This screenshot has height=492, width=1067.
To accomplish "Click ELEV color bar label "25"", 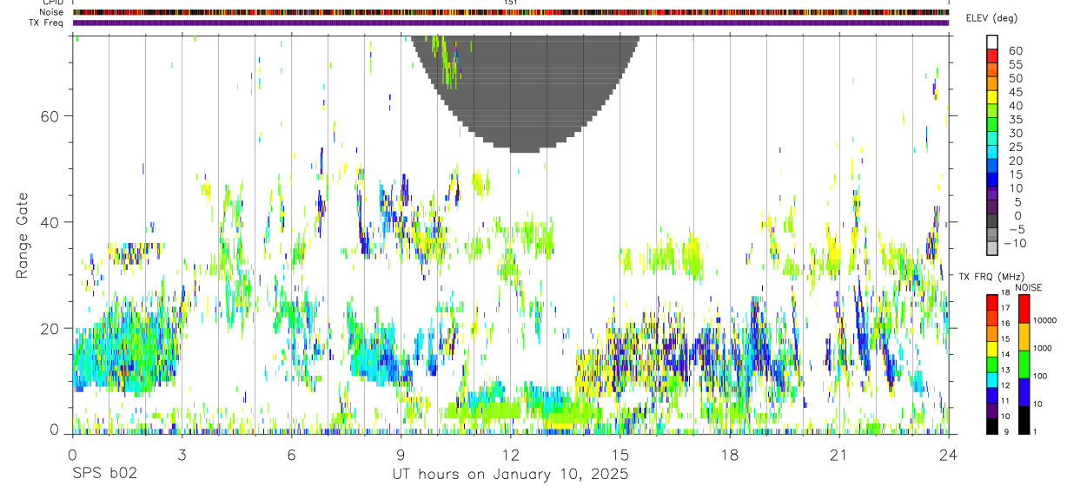I will tap(1015, 148).
